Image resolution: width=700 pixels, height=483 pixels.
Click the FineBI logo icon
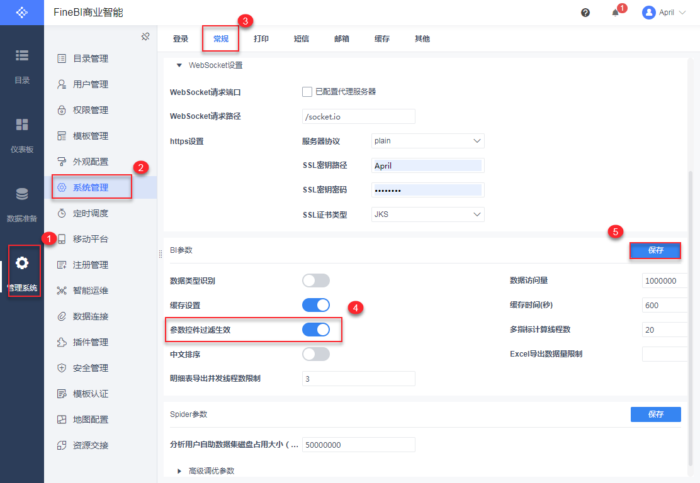tap(21, 13)
